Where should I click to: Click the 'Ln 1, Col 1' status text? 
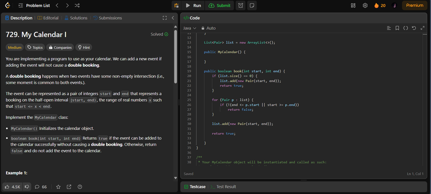point(415,174)
